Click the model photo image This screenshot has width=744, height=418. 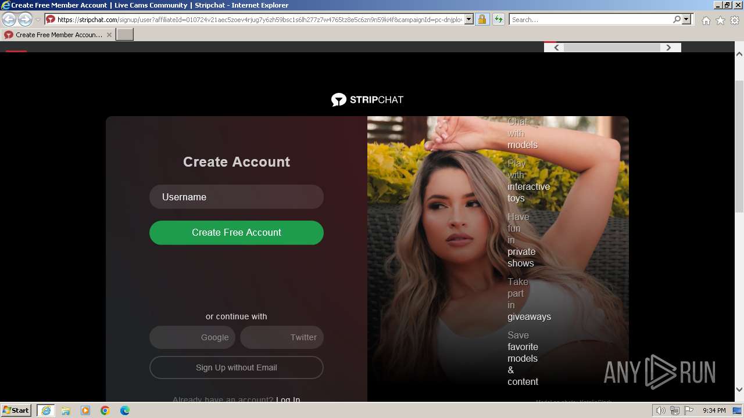pyautogui.click(x=498, y=259)
